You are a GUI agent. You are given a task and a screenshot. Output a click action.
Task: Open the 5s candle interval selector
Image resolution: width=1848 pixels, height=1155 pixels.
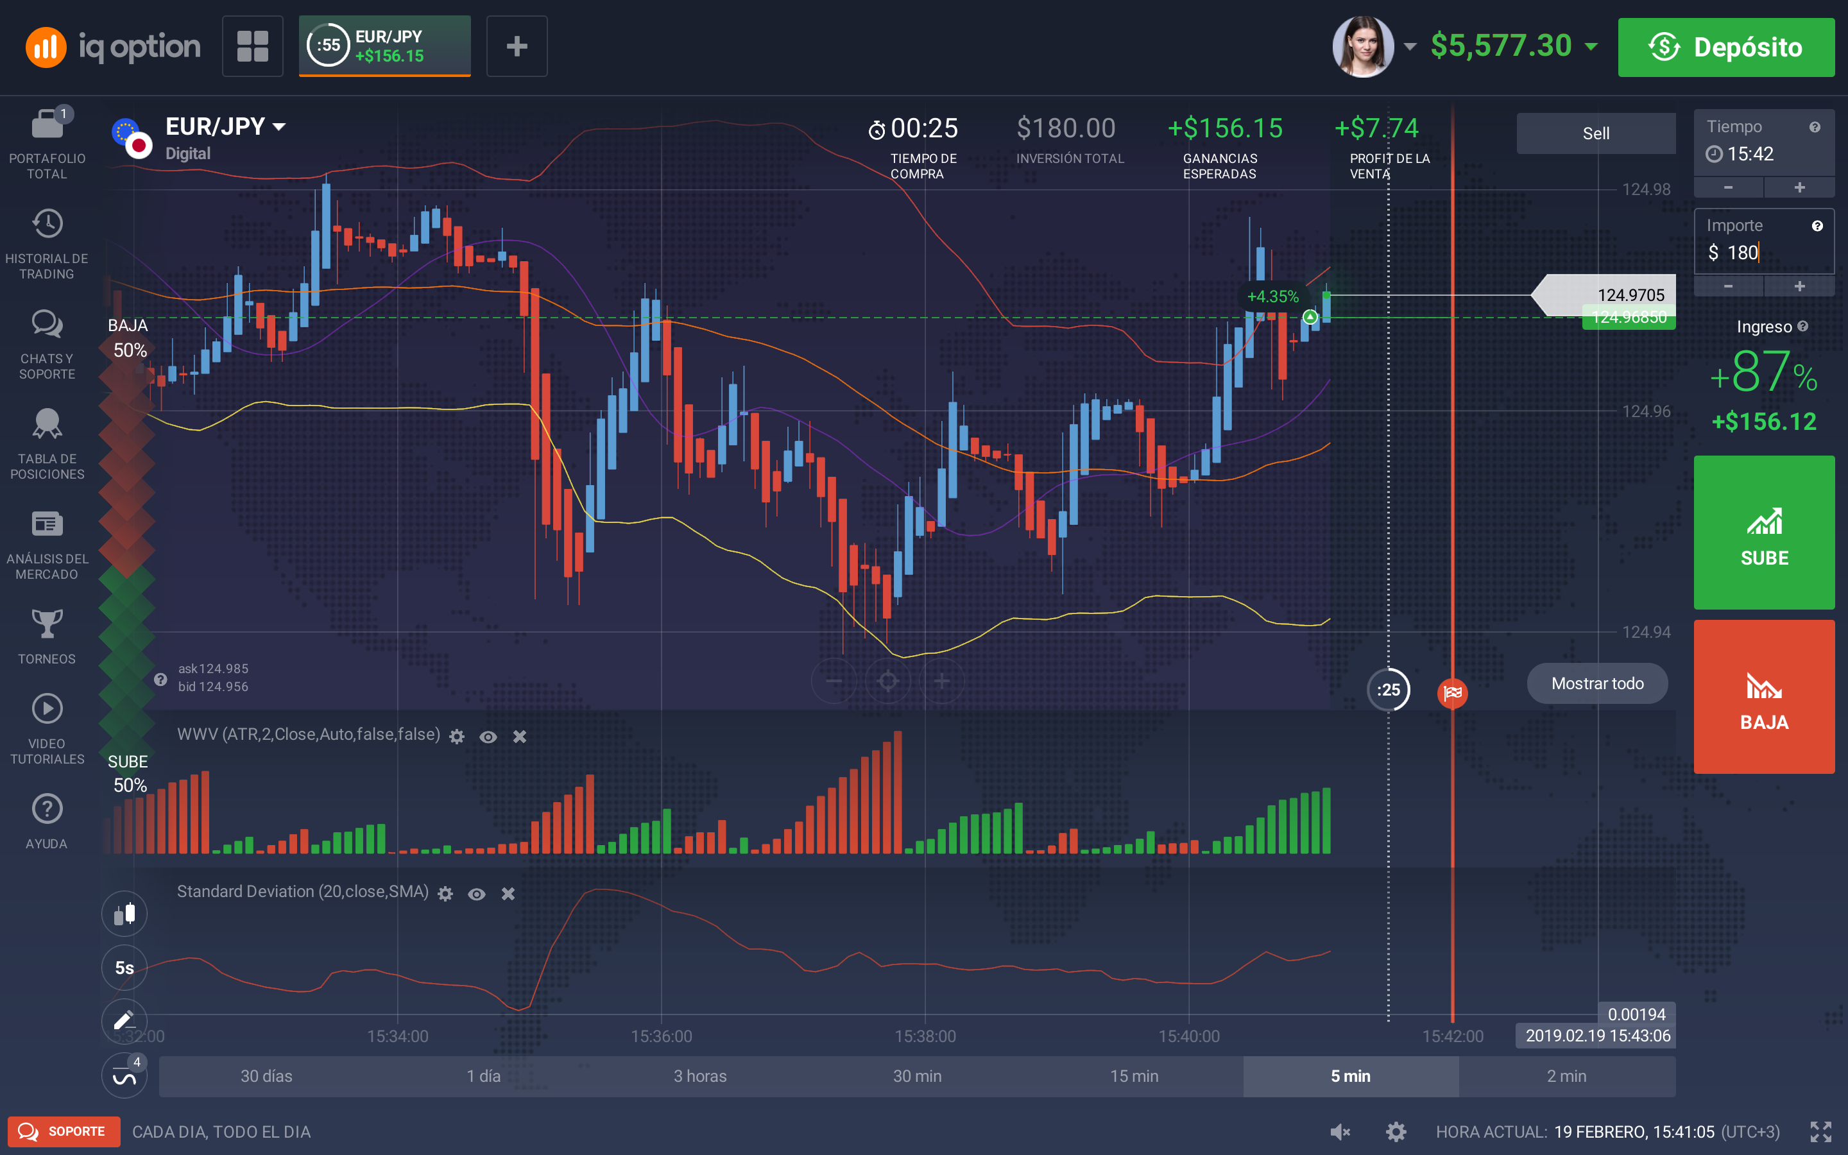pyautogui.click(x=124, y=968)
